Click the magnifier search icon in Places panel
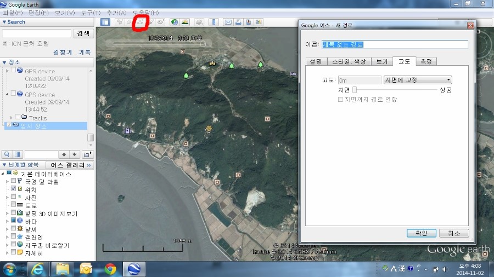The width and height of the screenshot is (494, 277). [x=7, y=154]
